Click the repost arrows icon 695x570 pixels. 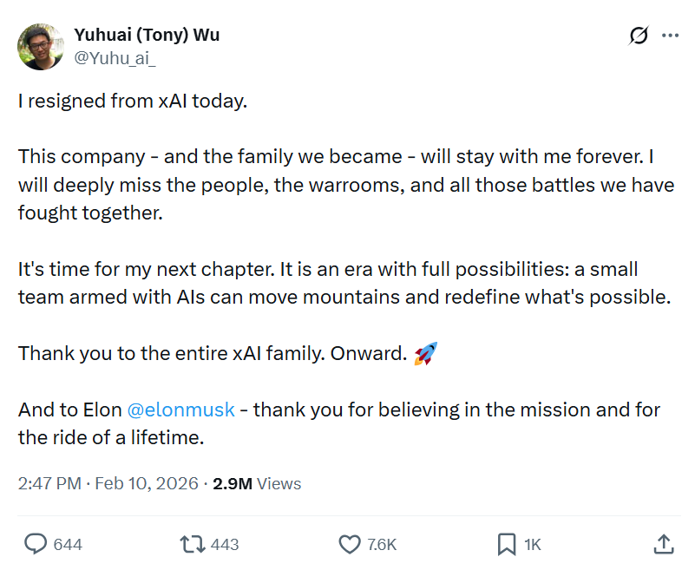tap(192, 544)
